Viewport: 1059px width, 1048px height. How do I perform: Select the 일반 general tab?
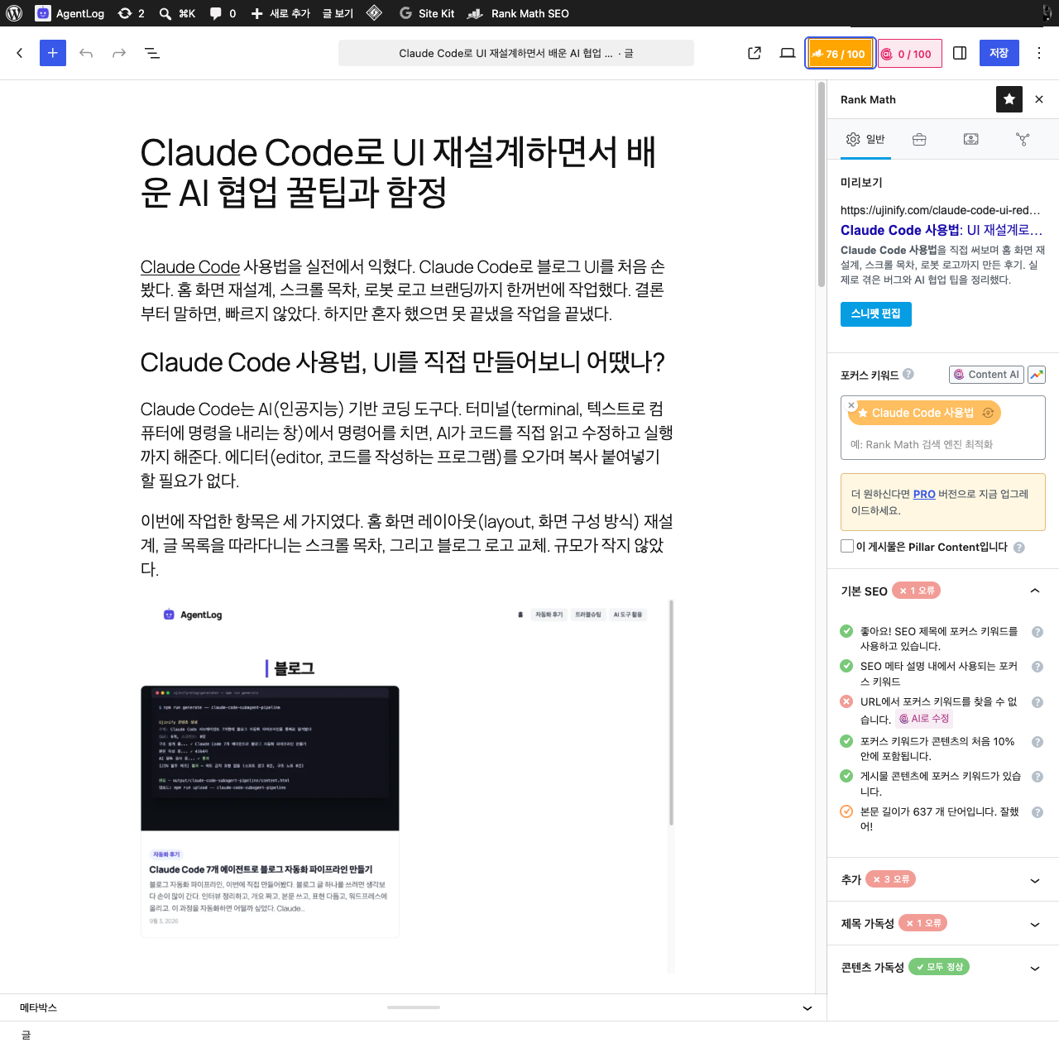pos(865,139)
